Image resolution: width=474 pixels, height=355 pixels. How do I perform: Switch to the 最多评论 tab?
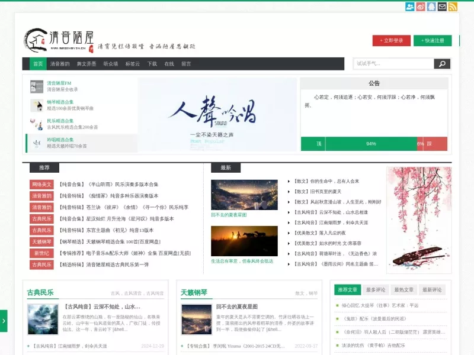point(376,290)
